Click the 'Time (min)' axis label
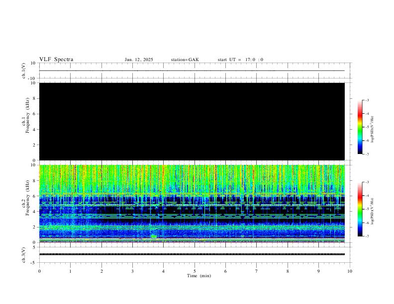394x304 pixels. (199, 276)
